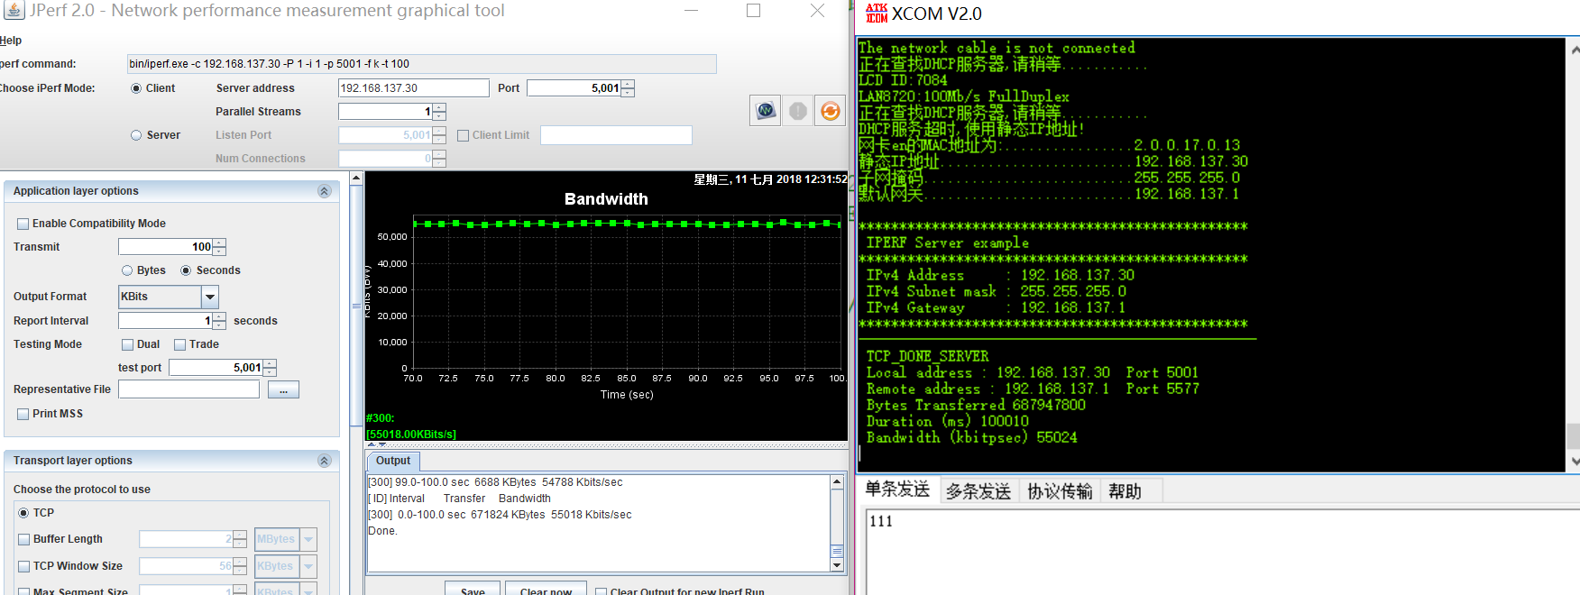Select the Client iPerf mode
Viewport: 1580px width, 595px height.
[x=136, y=88]
